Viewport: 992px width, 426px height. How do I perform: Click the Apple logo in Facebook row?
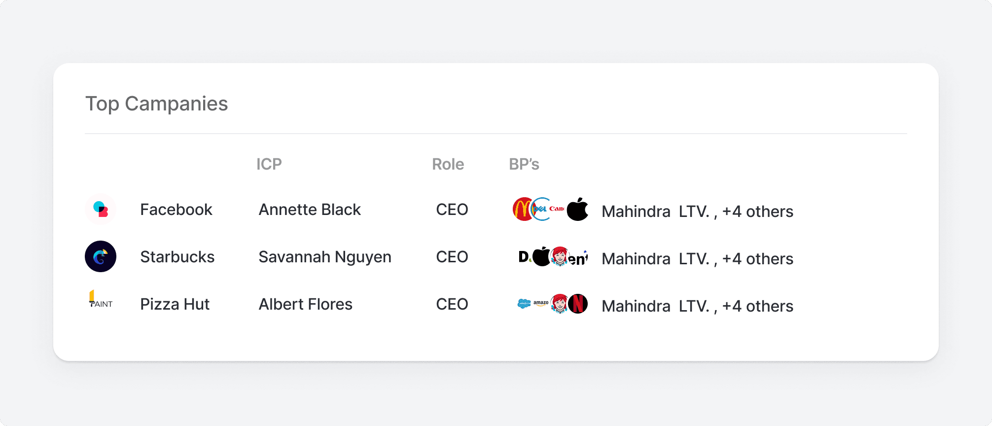[x=577, y=209]
